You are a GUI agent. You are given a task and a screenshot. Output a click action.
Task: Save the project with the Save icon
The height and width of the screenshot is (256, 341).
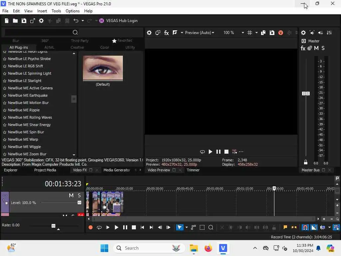[24, 21]
